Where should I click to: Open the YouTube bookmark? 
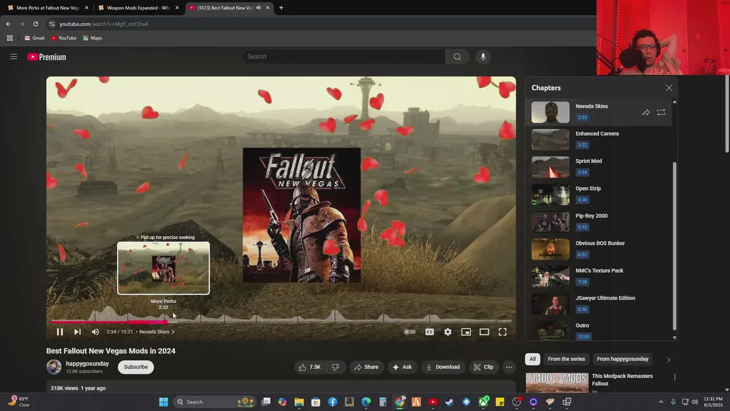[x=63, y=38]
